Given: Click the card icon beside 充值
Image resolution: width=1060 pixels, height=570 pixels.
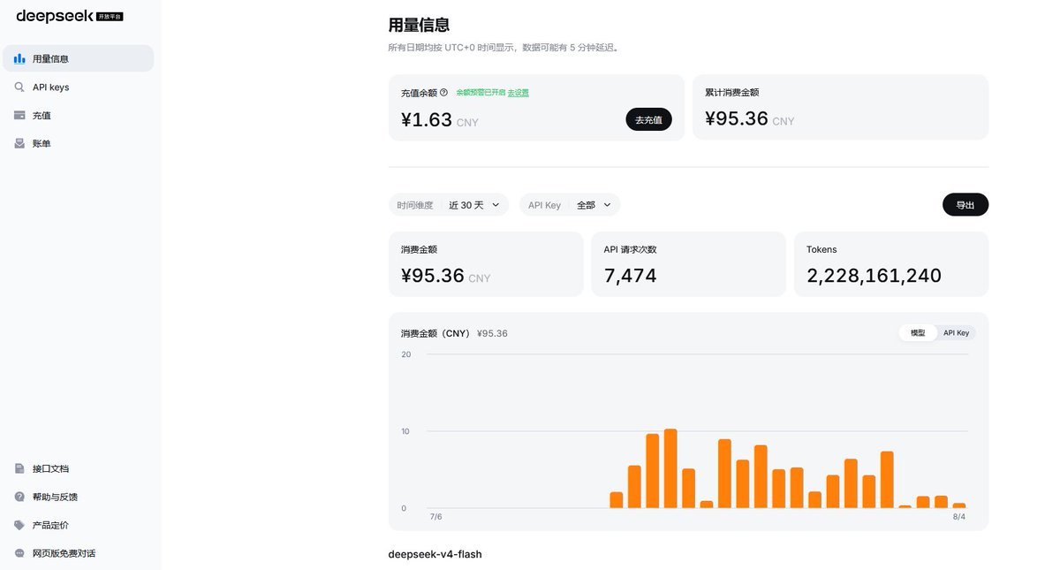Looking at the screenshot, I should 19,115.
